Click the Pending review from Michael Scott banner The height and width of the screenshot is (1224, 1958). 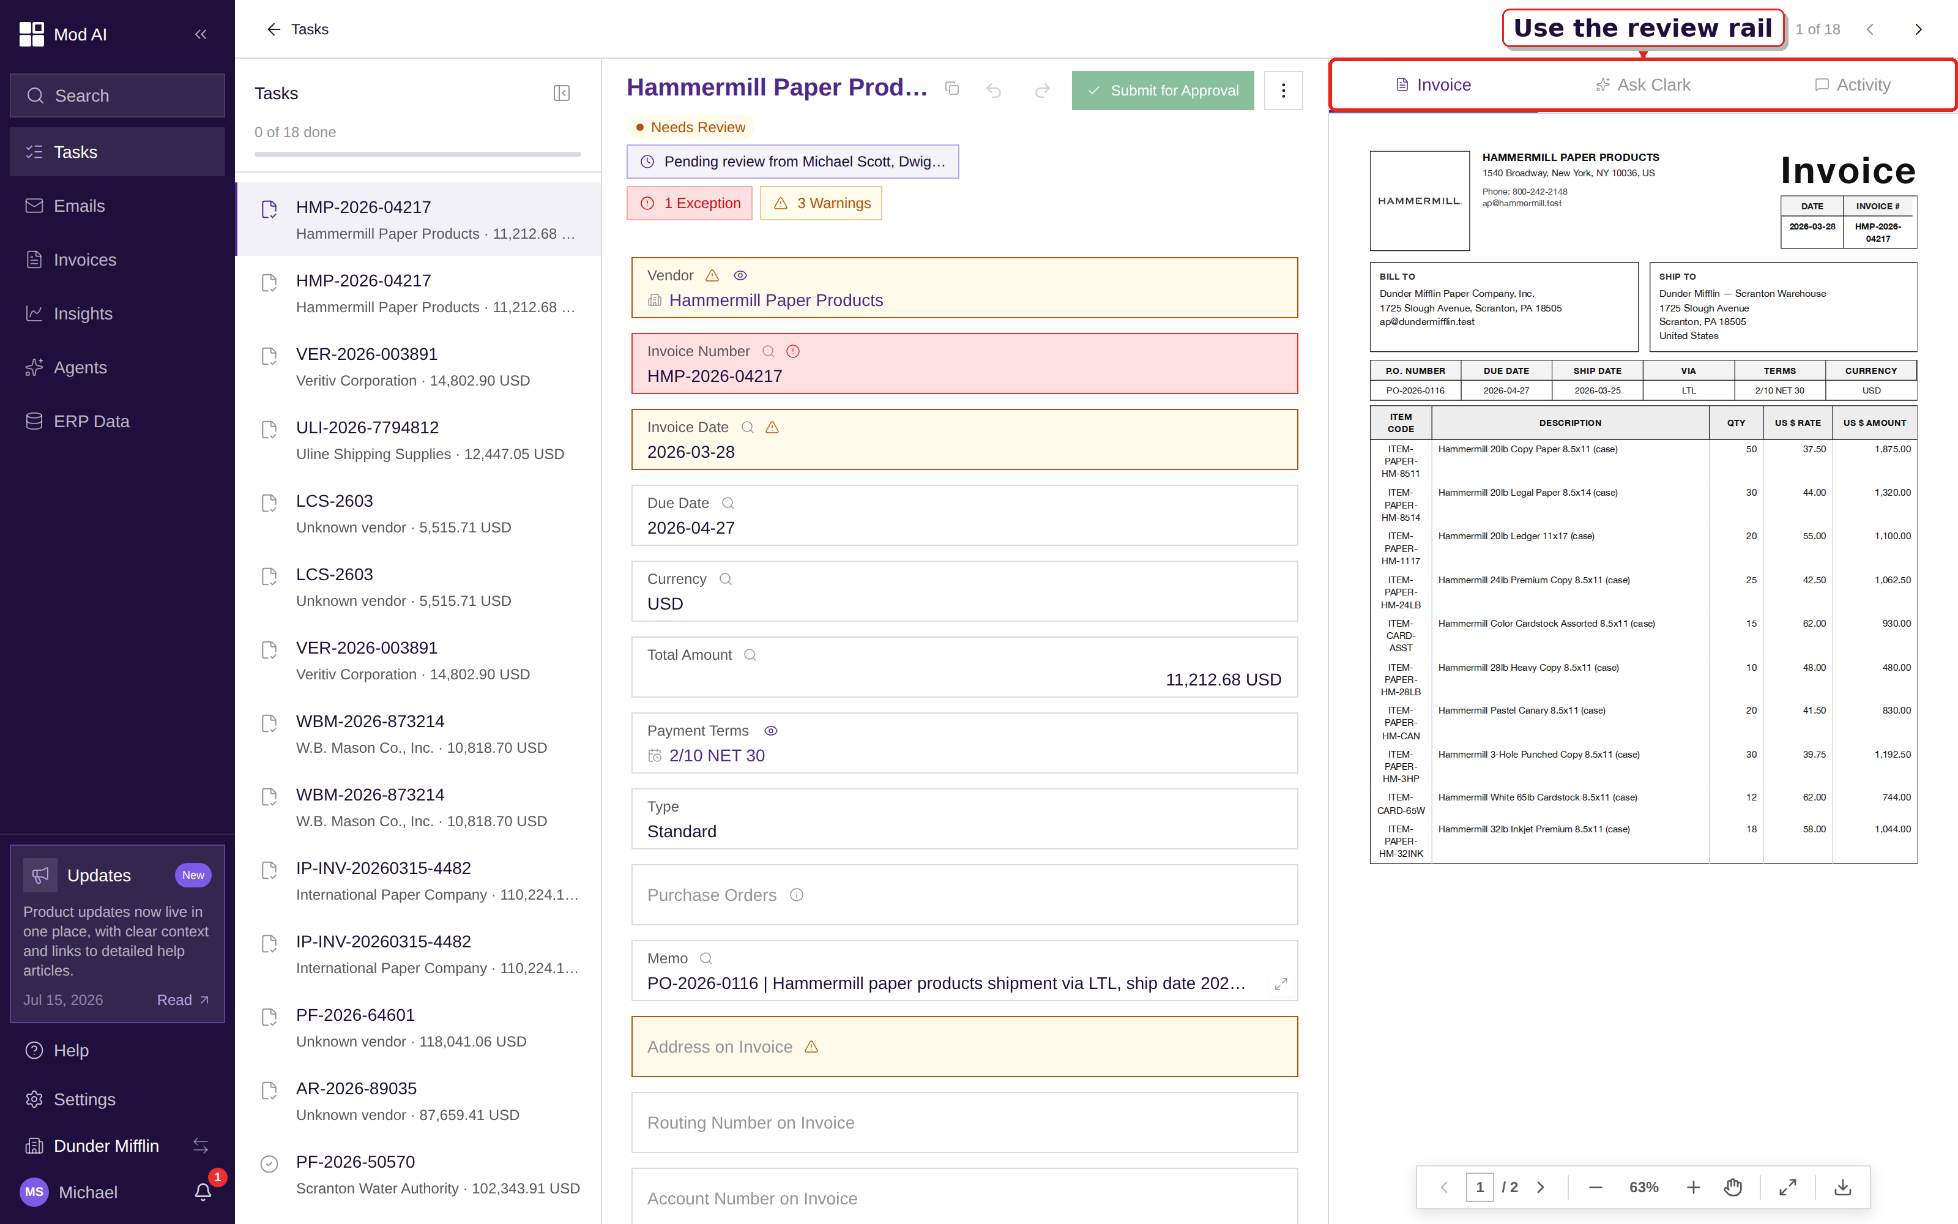[x=792, y=161]
